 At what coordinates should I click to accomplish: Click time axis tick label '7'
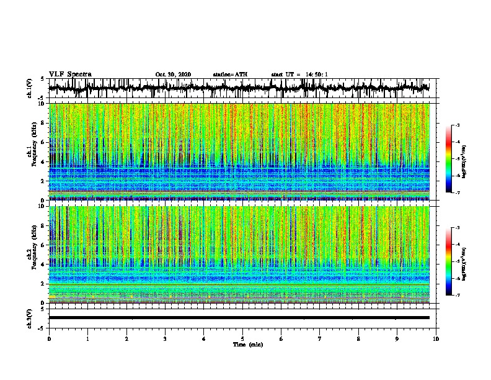click(320, 338)
